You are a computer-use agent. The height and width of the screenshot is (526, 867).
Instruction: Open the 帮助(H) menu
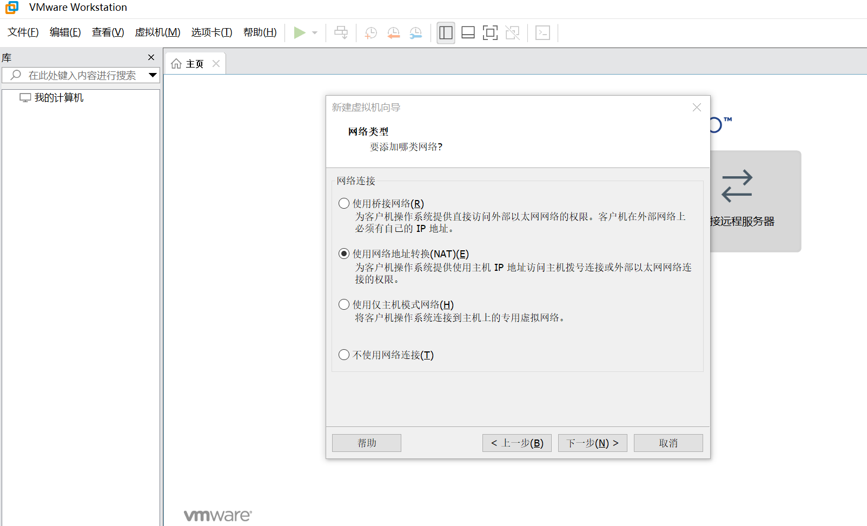pyautogui.click(x=260, y=32)
